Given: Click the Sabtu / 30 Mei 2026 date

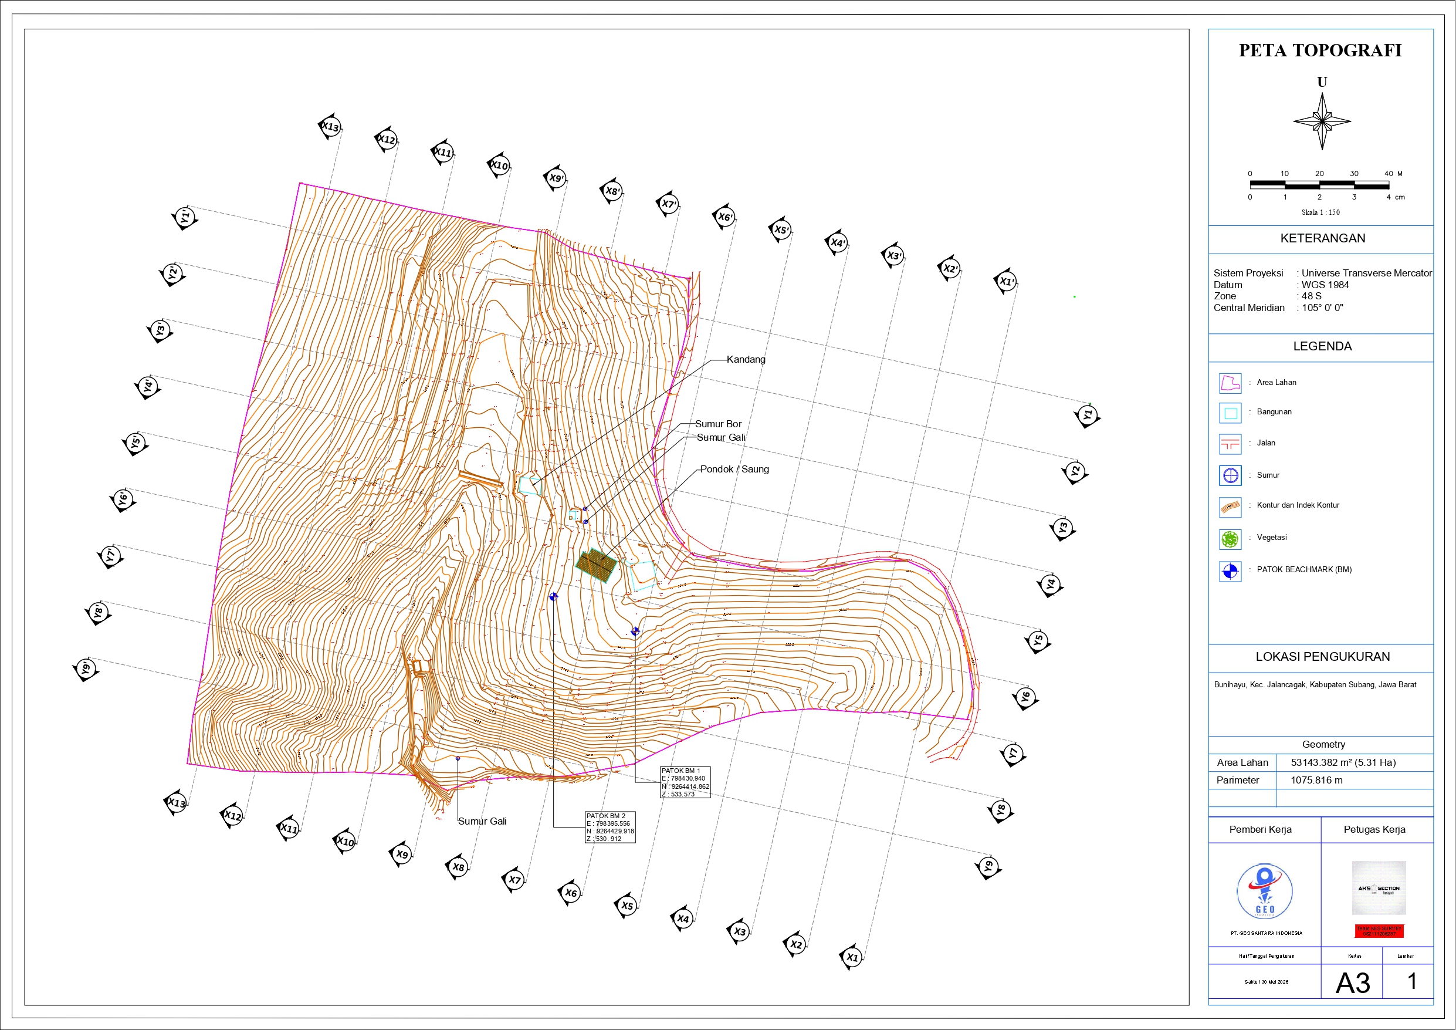Looking at the screenshot, I should point(1266,982).
